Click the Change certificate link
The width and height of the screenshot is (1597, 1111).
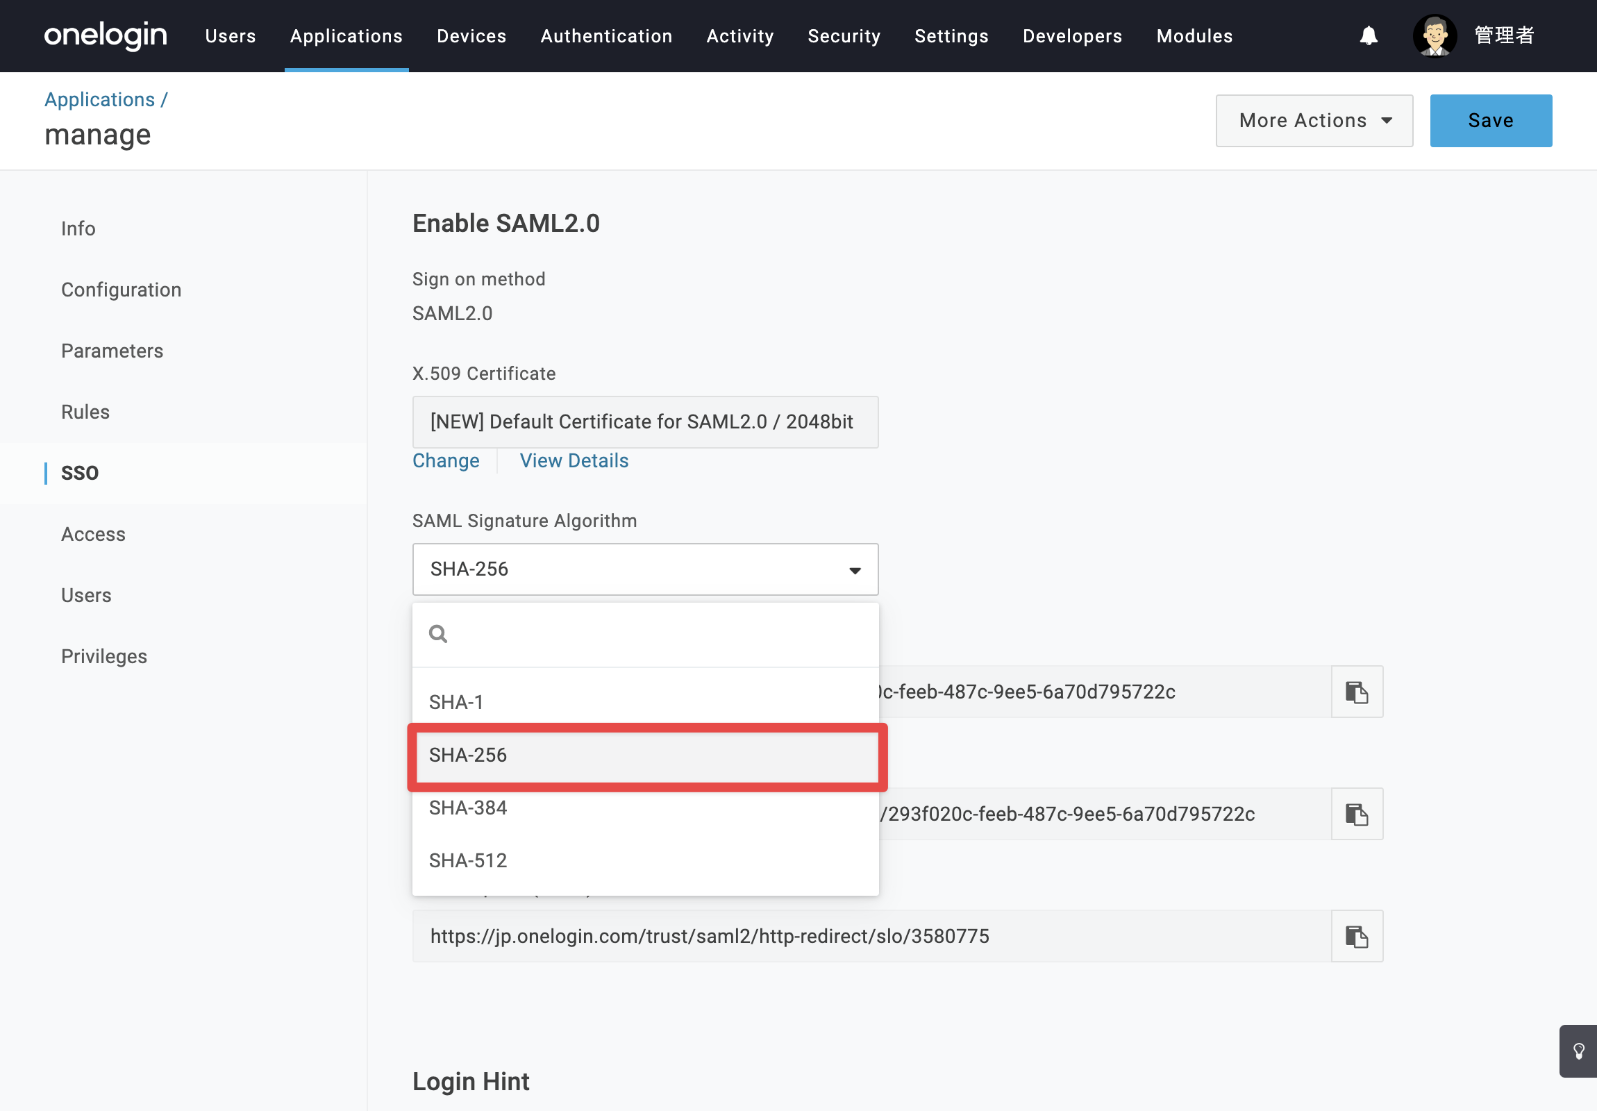point(446,460)
